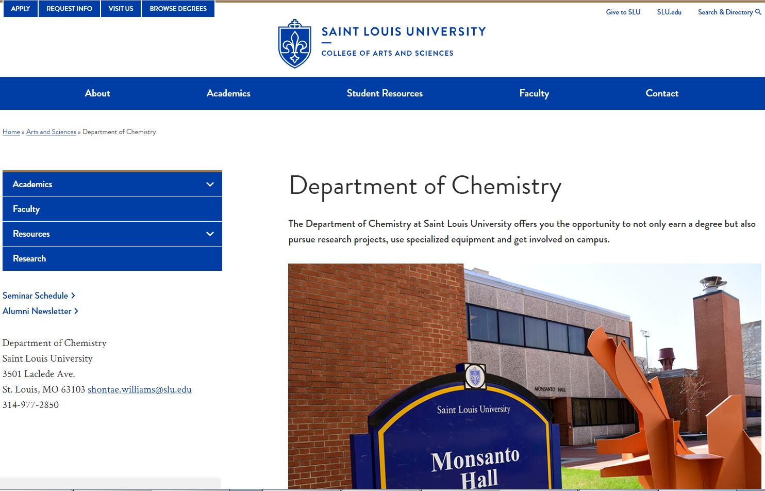Click the search magnifier icon
The height and width of the screenshot is (491, 765).
pos(758,12)
